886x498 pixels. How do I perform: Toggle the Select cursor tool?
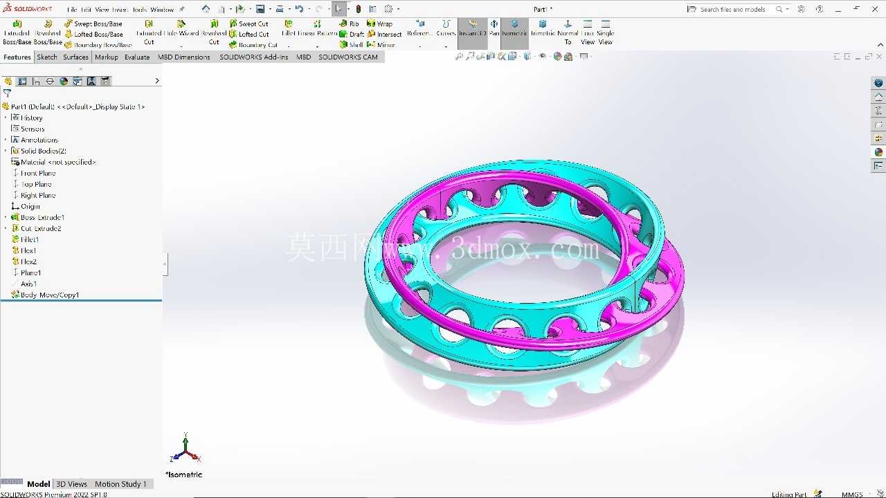(x=338, y=9)
